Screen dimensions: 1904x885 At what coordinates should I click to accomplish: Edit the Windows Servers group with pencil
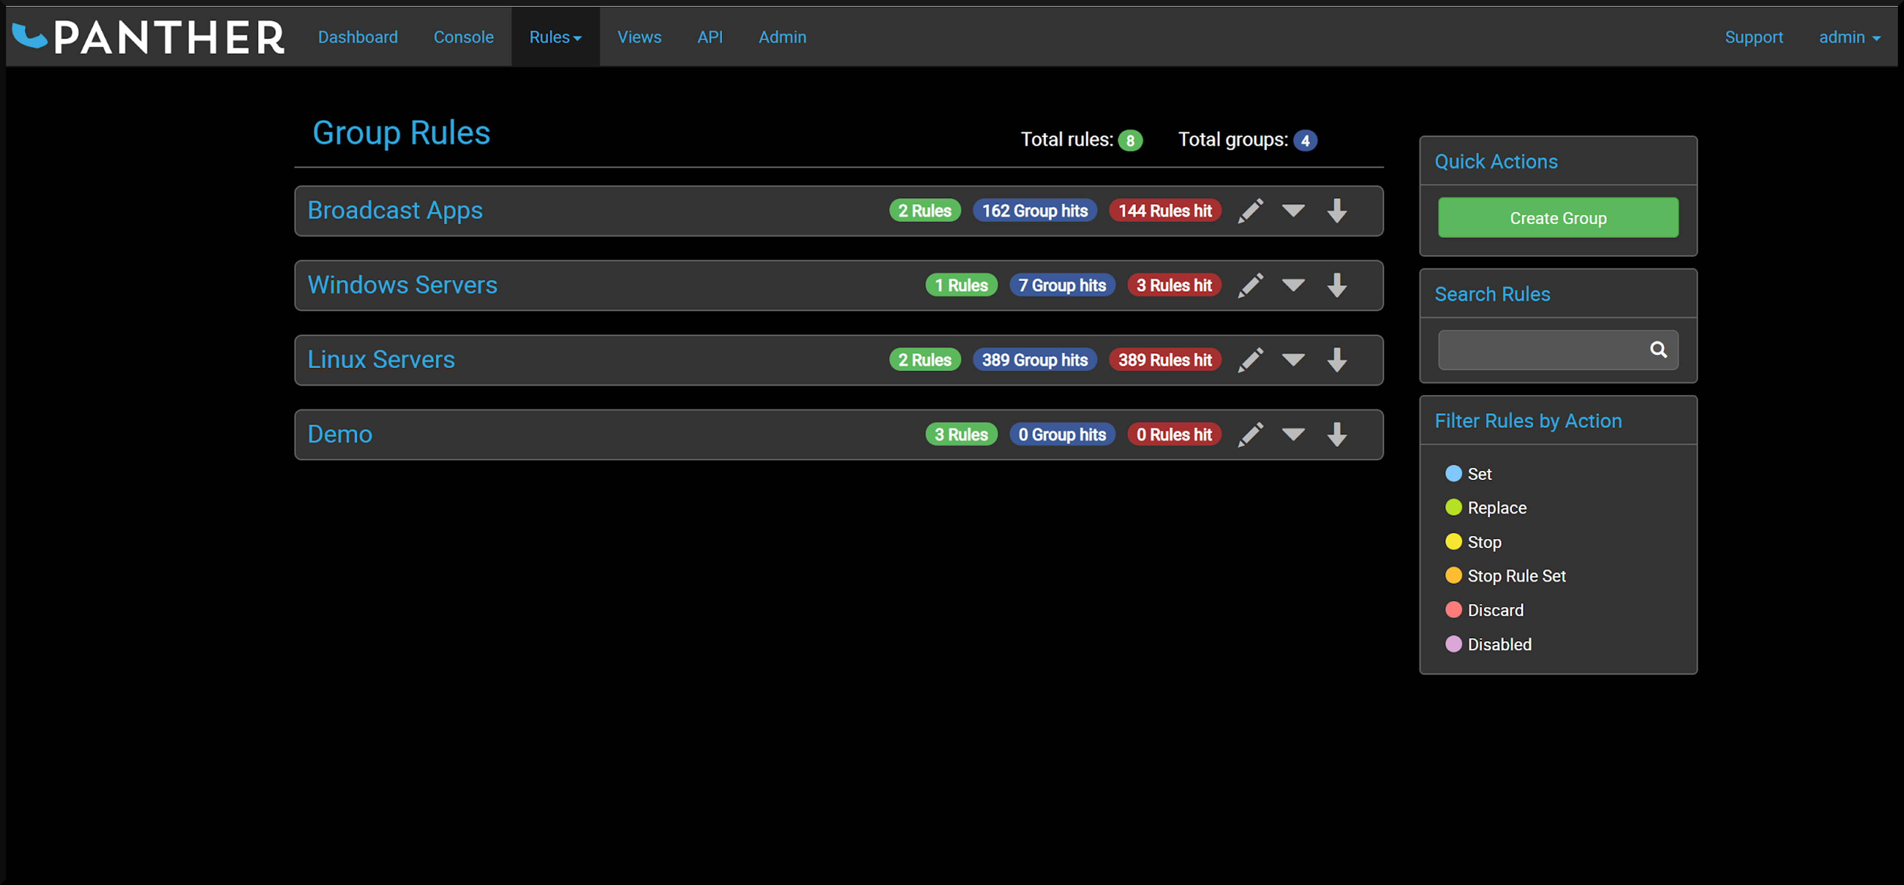1251,286
